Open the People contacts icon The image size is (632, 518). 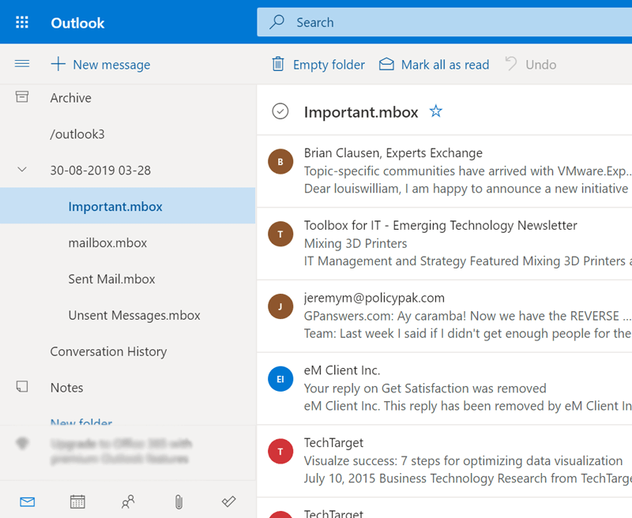pos(128,502)
